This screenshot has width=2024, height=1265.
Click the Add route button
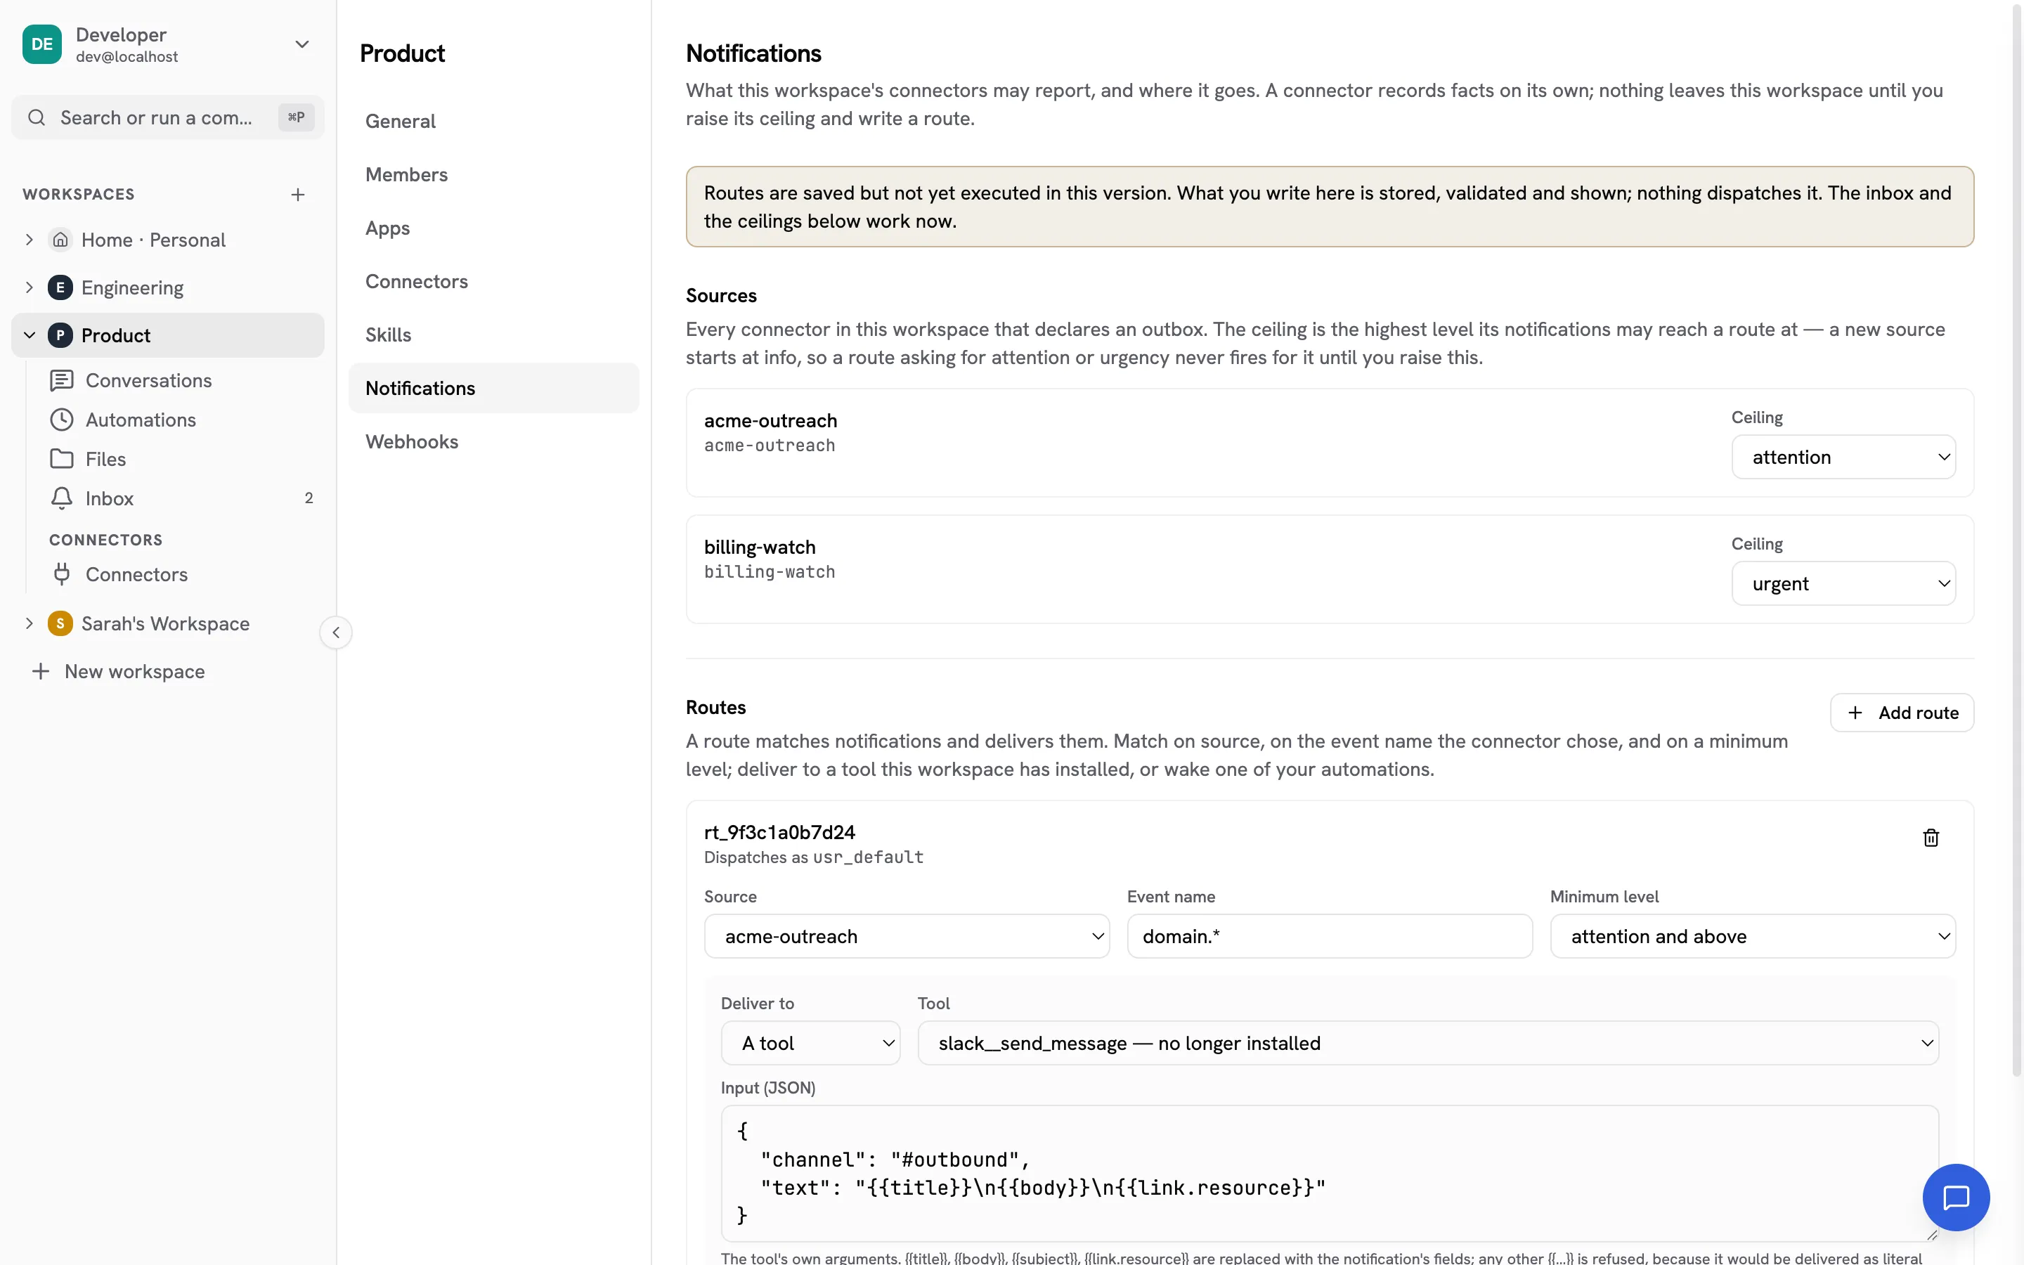(1902, 713)
